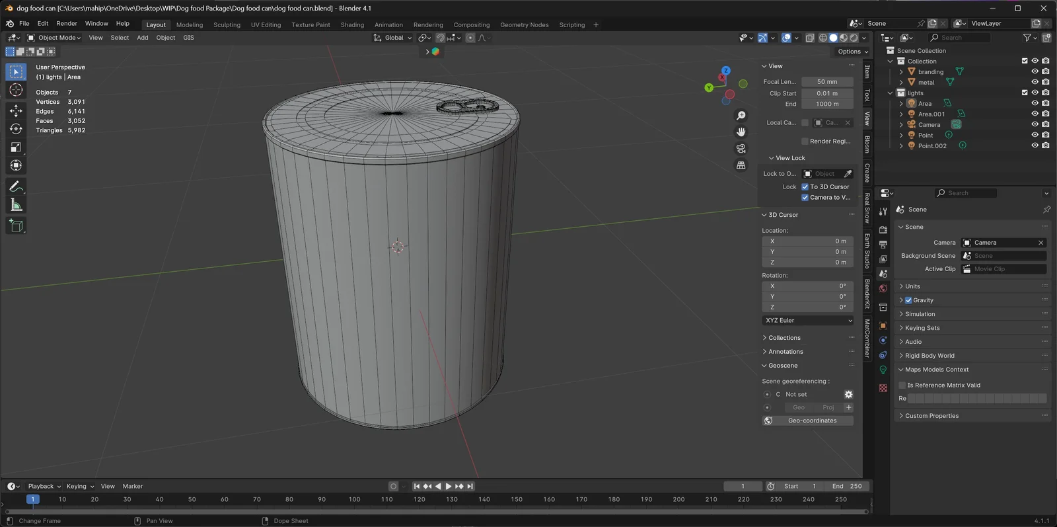Click the Focal Length value field

[x=827, y=82]
